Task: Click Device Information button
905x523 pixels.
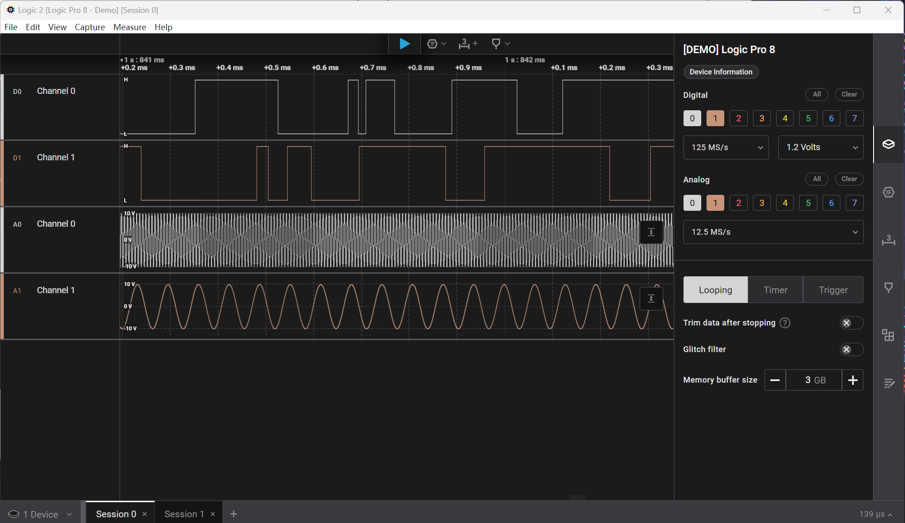Action: (721, 72)
